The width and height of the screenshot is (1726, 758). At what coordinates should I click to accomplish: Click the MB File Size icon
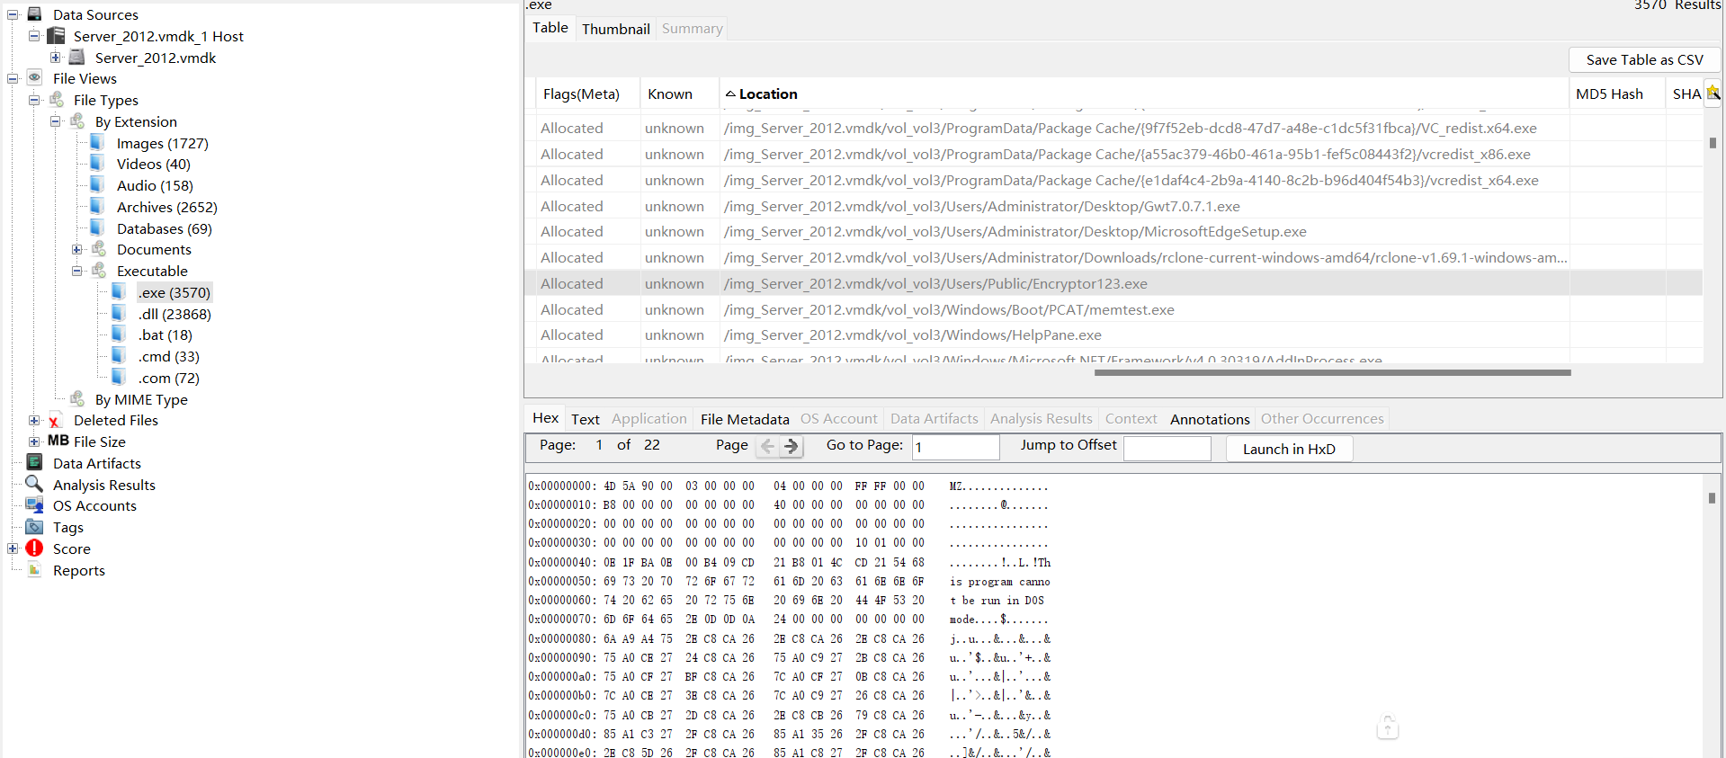point(58,441)
